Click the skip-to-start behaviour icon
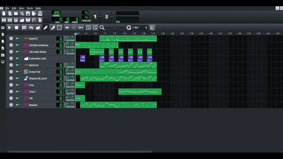The image size is (283, 159). point(81,28)
